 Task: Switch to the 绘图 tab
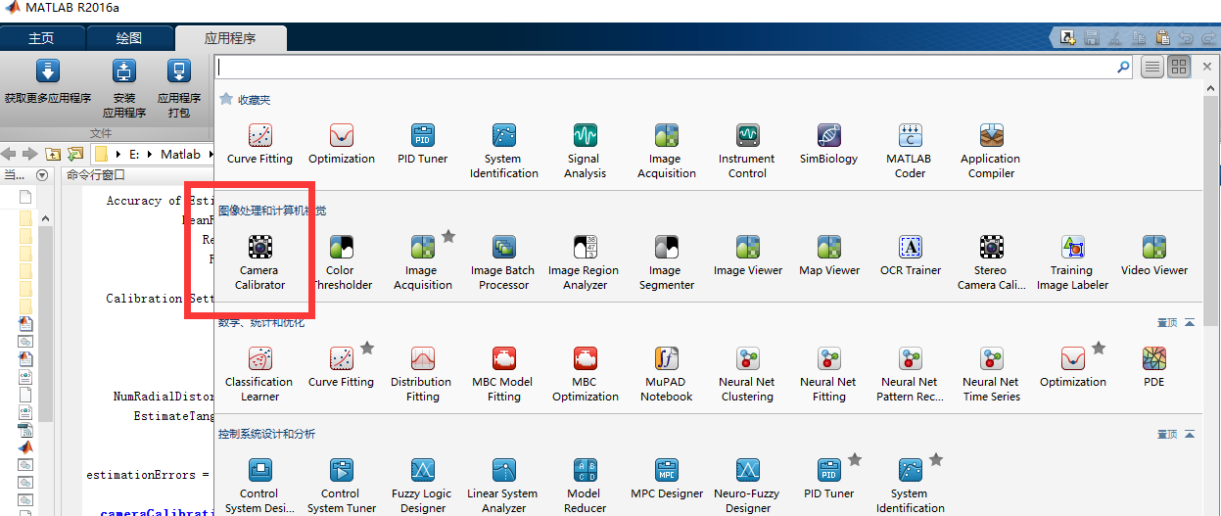tap(129, 38)
